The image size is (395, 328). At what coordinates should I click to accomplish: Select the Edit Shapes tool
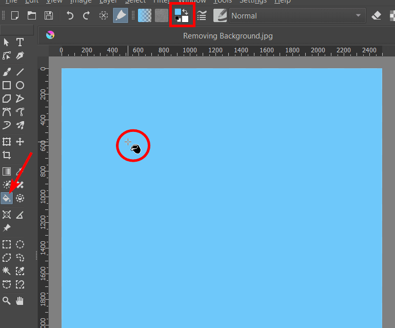(x=7, y=55)
